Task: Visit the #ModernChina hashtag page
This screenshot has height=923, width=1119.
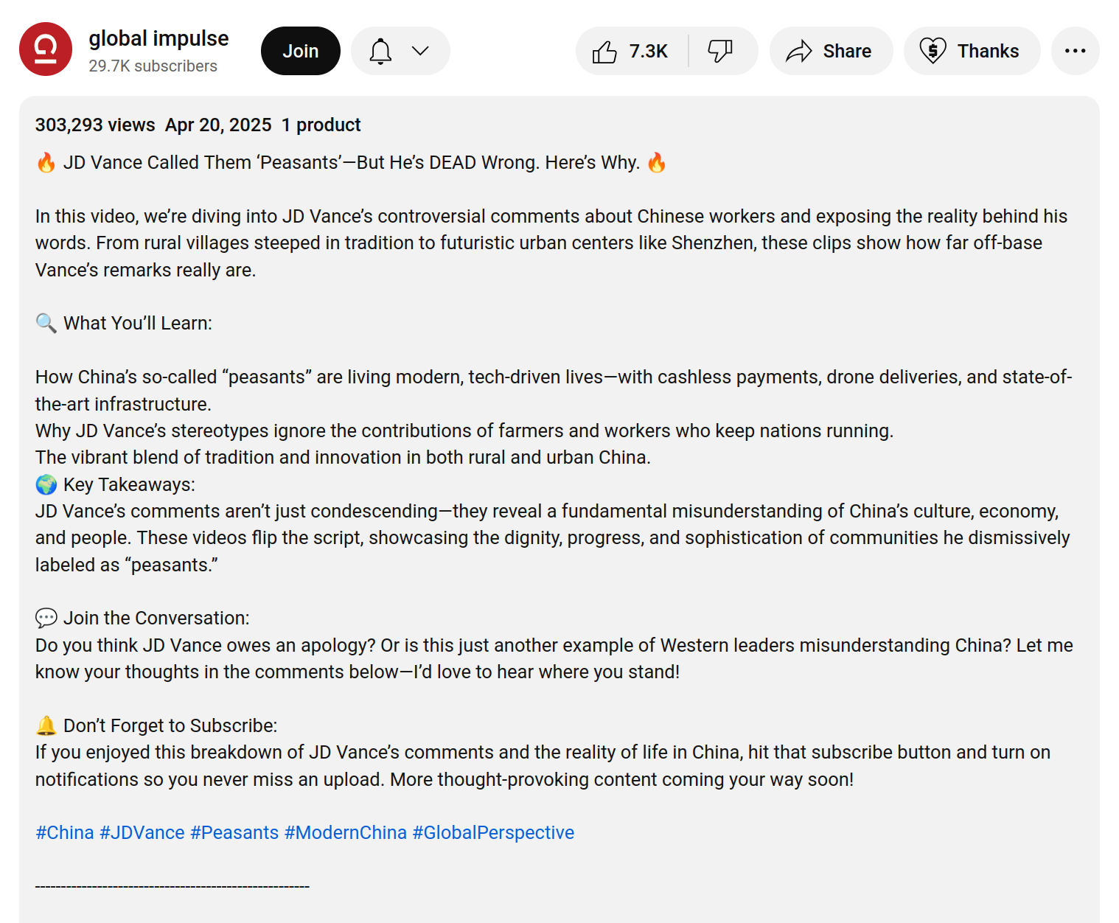Action: click(x=346, y=832)
